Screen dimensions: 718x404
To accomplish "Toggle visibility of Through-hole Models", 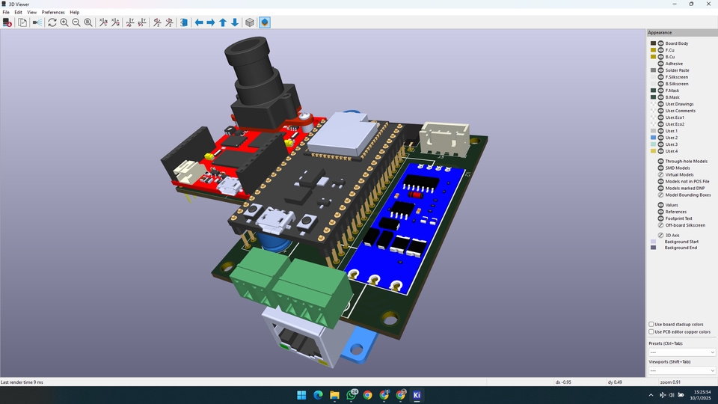I will point(661,161).
